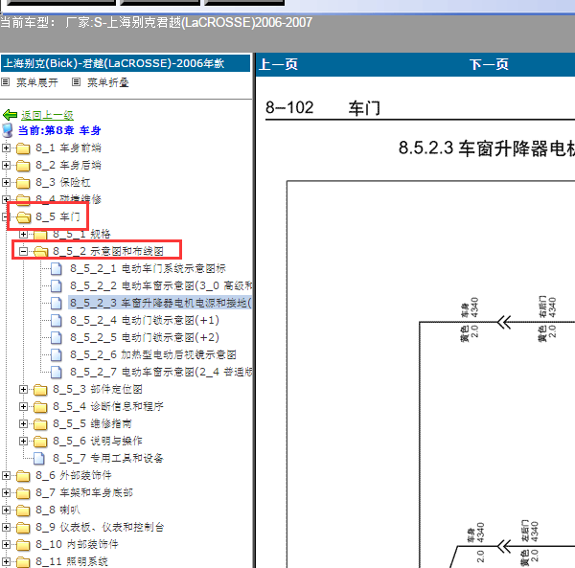The image size is (575, 568).
Task: Click 菜单展开 to expand all menus
Action: click(x=37, y=82)
